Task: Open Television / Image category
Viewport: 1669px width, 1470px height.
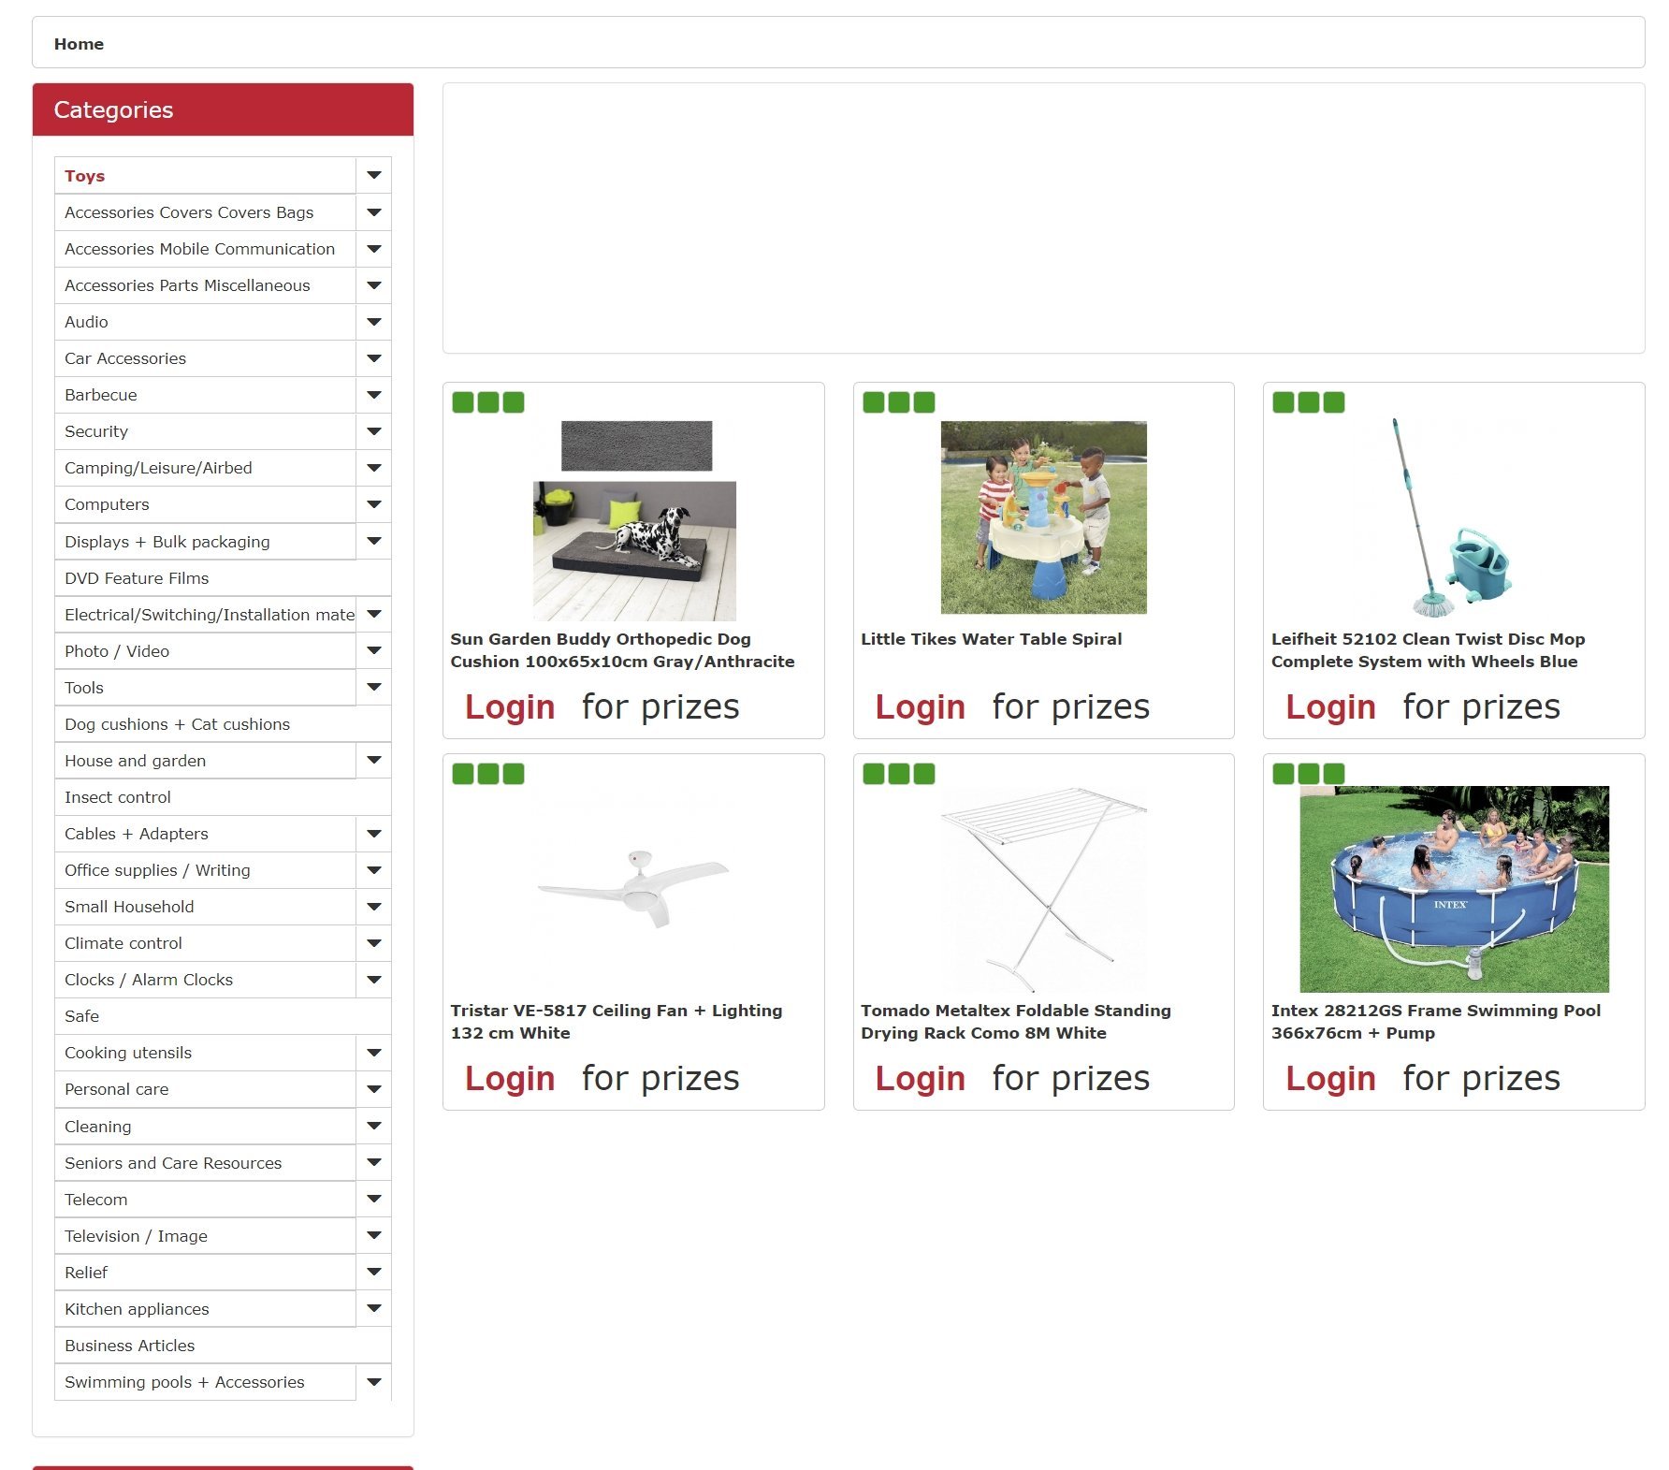Action: point(205,1235)
